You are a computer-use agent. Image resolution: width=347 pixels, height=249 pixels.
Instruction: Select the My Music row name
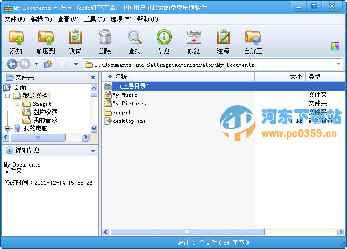click(x=125, y=95)
